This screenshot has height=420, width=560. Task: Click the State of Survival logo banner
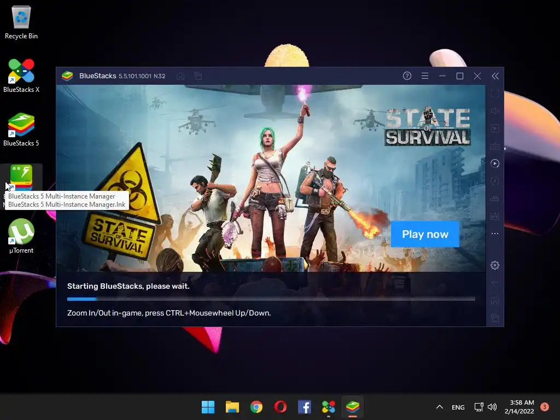point(428,126)
